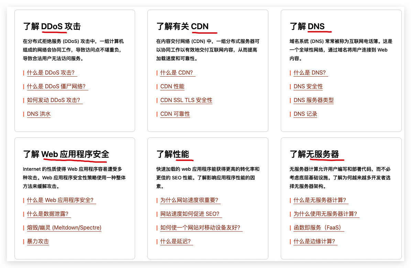Image resolution: width=411 pixels, height=268 pixels.
Task: Click the CDN card description paragraph
Action: click(x=208, y=50)
